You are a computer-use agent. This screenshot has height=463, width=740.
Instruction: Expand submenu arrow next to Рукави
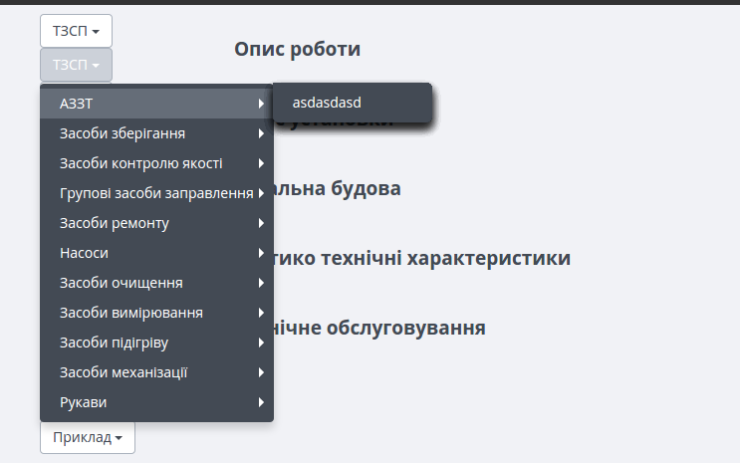point(260,402)
